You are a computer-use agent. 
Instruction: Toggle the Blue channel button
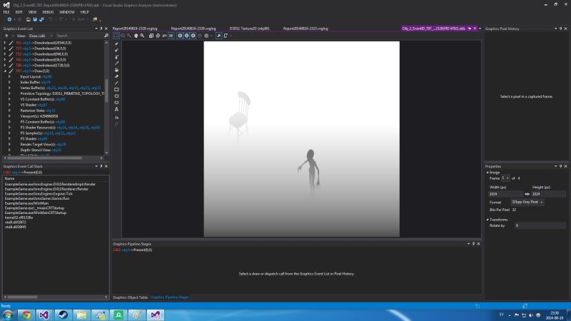(x=193, y=36)
